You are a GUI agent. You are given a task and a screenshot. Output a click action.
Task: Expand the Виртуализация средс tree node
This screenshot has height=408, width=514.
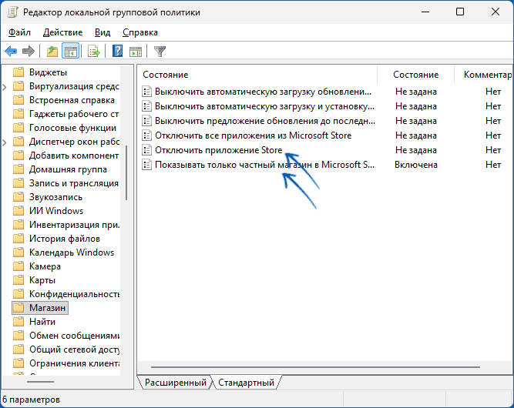pyautogui.click(x=5, y=87)
